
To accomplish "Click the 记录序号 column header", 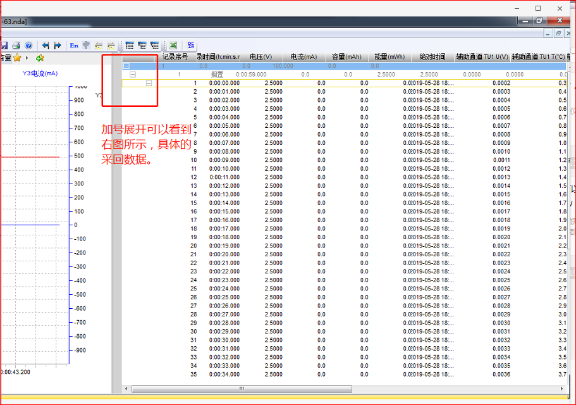I will tap(175, 56).
